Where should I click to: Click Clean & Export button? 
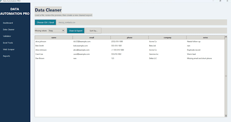click(x=76, y=31)
